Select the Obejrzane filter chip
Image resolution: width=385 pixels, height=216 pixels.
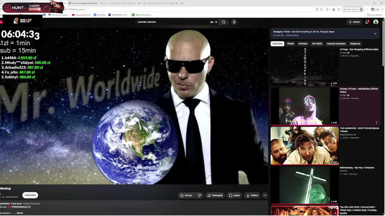(355, 43)
